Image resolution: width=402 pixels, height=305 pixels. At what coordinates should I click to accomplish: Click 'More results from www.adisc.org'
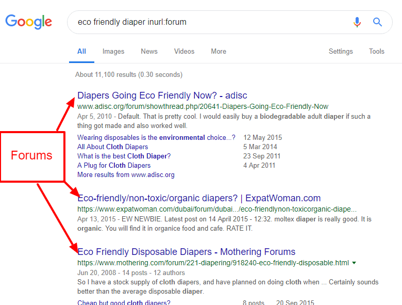point(126,174)
